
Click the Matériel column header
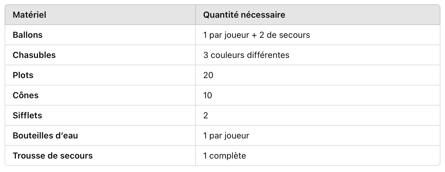click(29, 15)
